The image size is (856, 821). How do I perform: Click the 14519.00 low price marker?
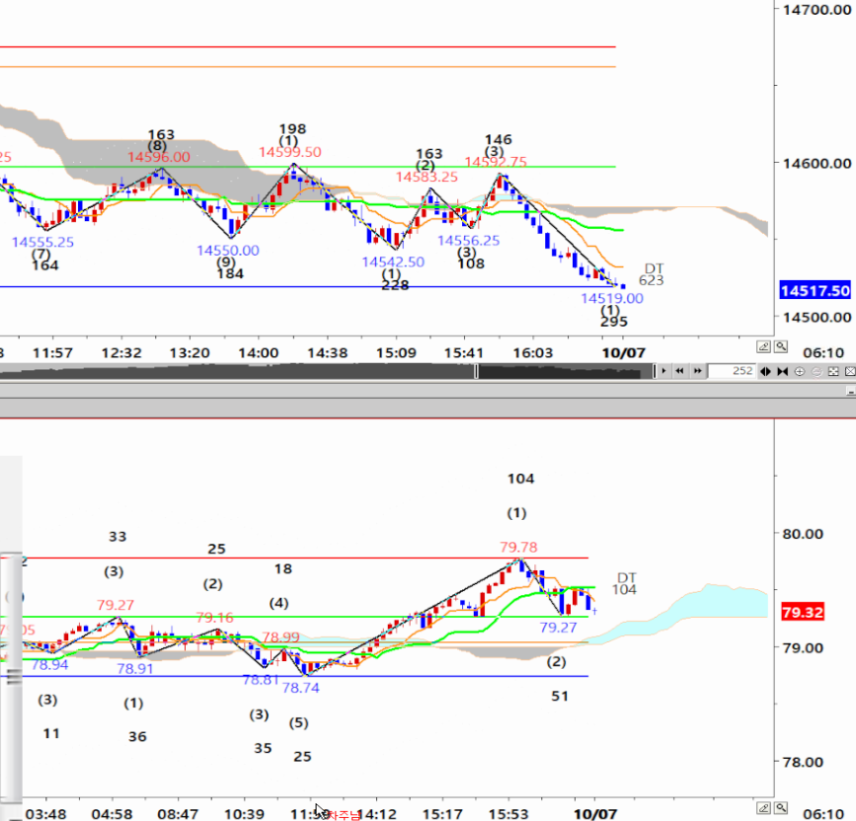coord(611,298)
